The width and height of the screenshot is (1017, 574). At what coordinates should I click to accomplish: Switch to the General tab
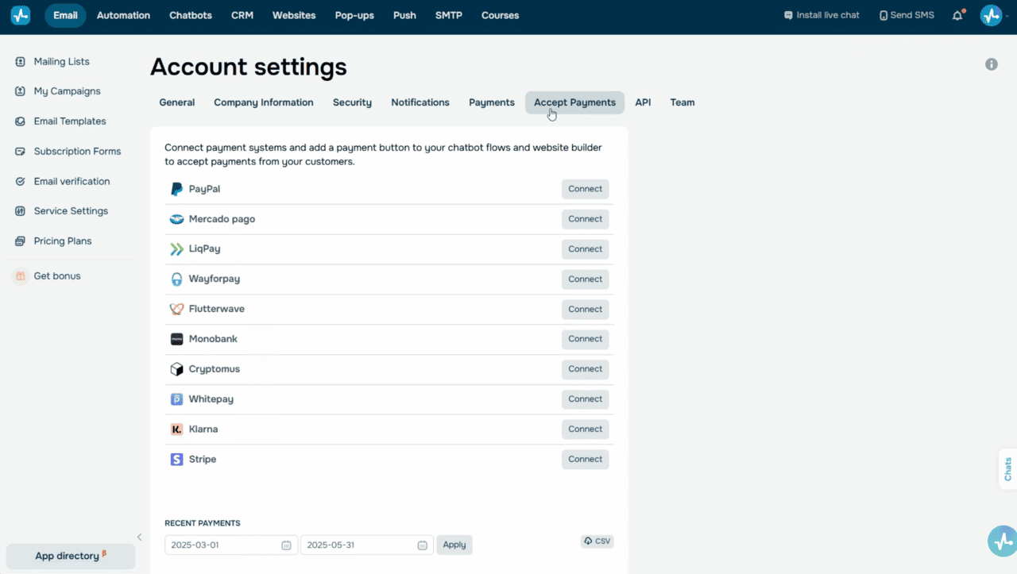pos(177,102)
